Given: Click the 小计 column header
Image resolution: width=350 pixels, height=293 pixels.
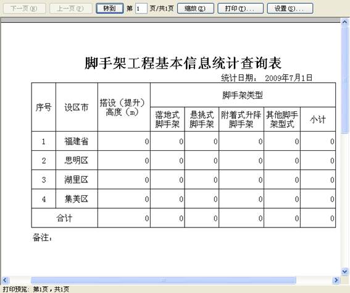Looking at the screenshot, I should [x=318, y=119].
